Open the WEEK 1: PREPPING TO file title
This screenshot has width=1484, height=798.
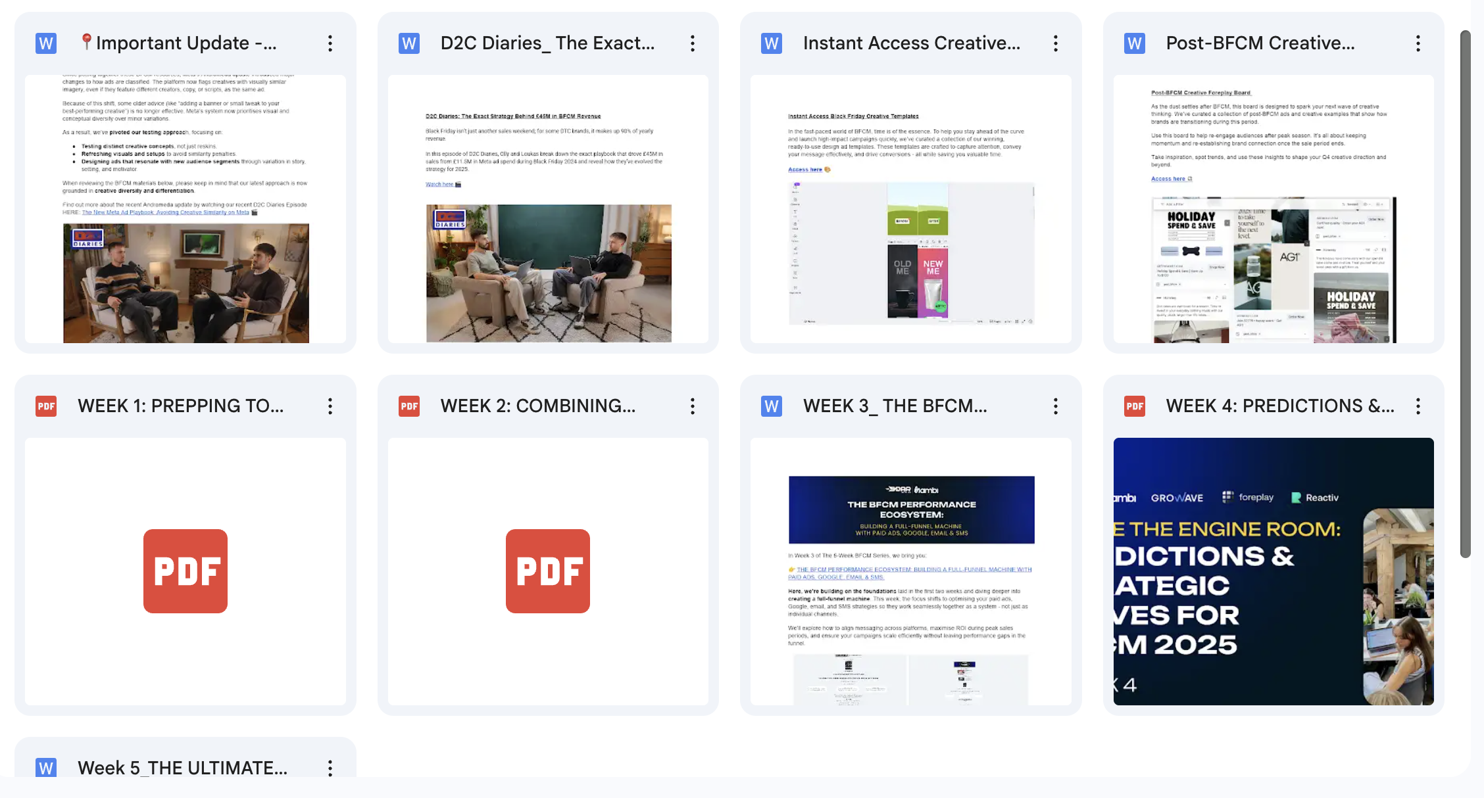point(180,406)
